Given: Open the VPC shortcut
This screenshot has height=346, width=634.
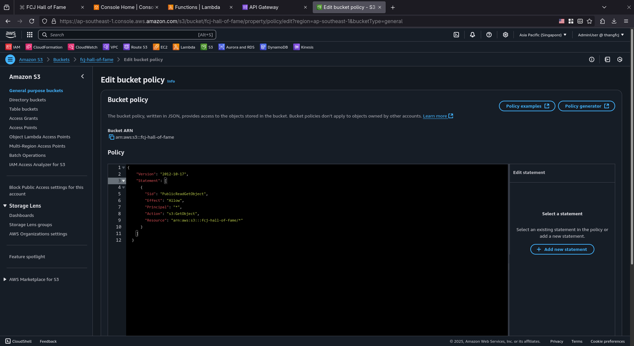Looking at the screenshot, I should pyautogui.click(x=110, y=47).
